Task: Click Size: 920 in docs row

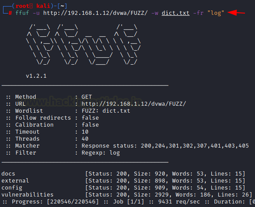Action: point(150,174)
